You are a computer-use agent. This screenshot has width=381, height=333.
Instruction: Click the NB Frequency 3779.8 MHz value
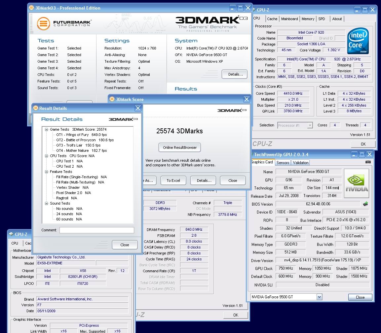(227, 215)
